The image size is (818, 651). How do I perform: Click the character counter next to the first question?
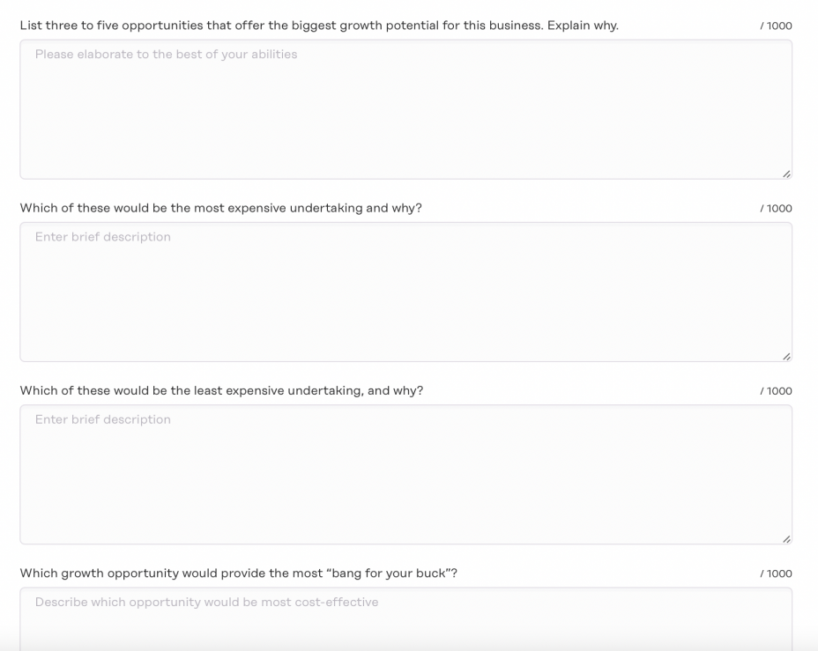tap(777, 26)
